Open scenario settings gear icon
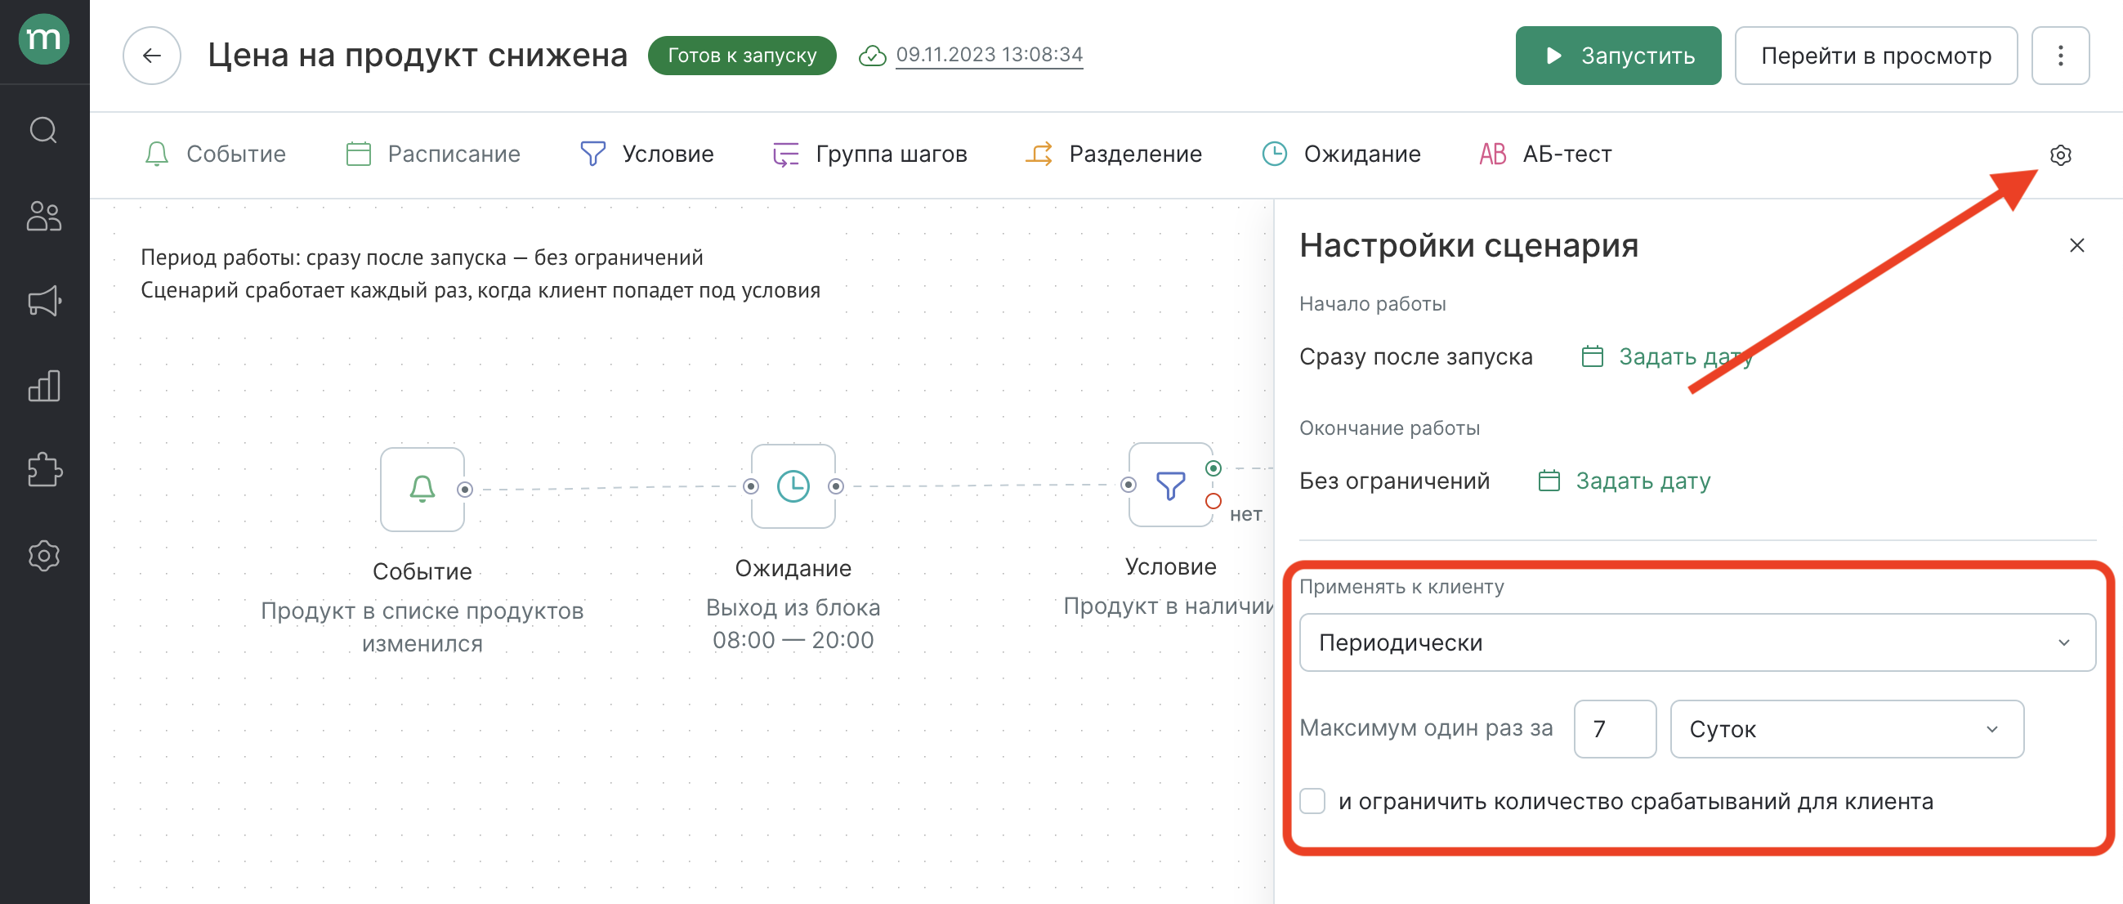Image resolution: width=2123 pixels, height=904 pixels. click(x=2060, y=155)
